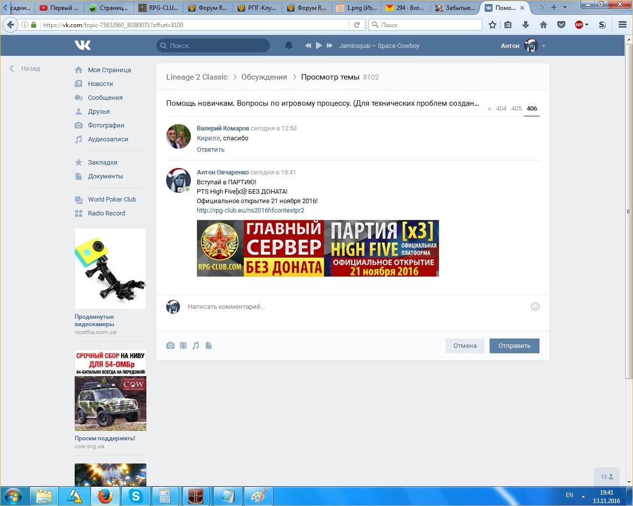Play the Jamiroquai track
This screenshot has height=506, width=633.
[x=319, y=45]
